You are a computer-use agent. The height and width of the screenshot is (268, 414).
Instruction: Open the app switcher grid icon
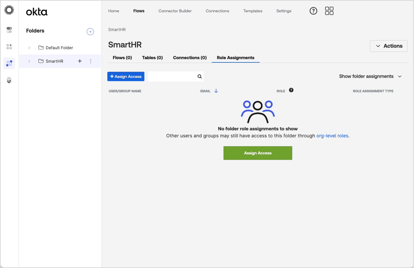click(x=329, y=11)
